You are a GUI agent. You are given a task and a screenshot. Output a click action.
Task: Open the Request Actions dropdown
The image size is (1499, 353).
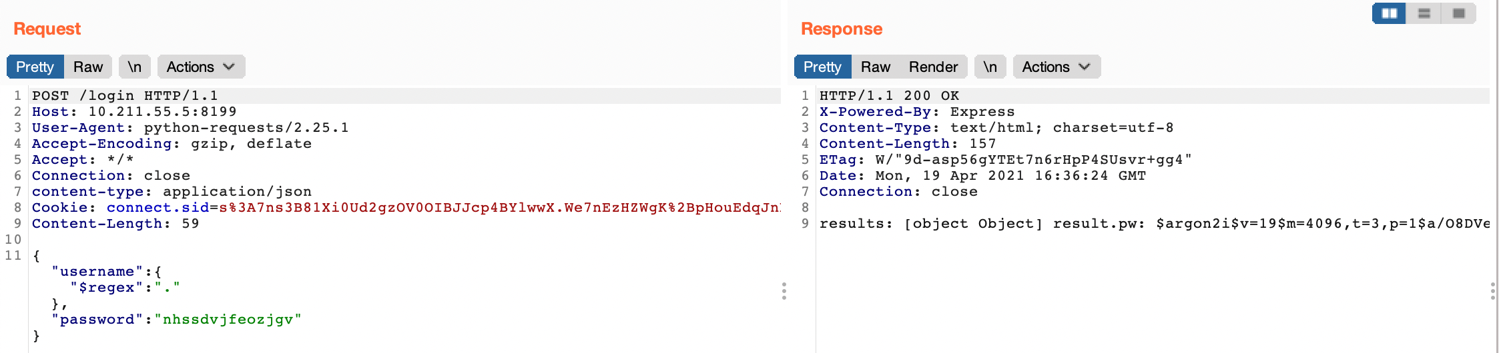pos(201,67)
